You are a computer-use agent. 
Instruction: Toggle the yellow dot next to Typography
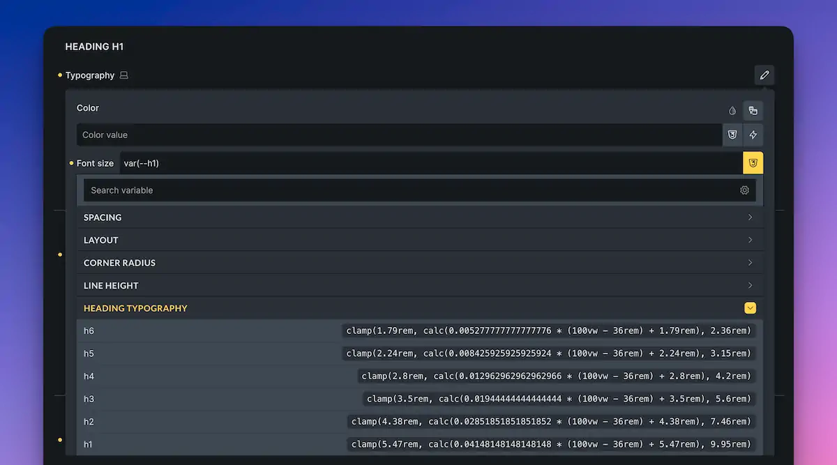(x=60, y=75)
